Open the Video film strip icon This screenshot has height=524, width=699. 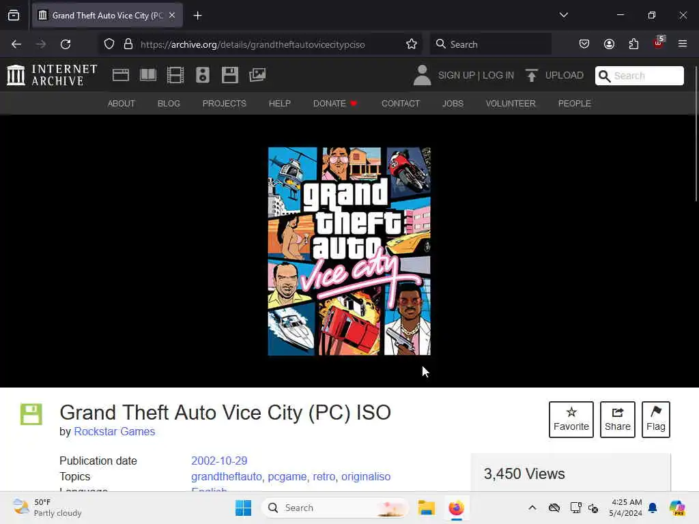pyautogui.click(x=175, y=75)
